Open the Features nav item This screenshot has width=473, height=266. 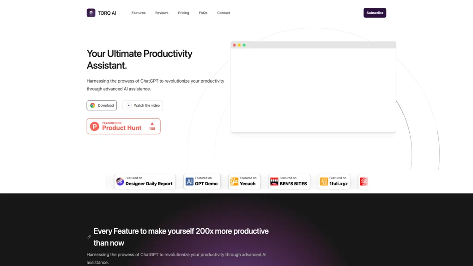pyautogui.click(x=139, y=12)
